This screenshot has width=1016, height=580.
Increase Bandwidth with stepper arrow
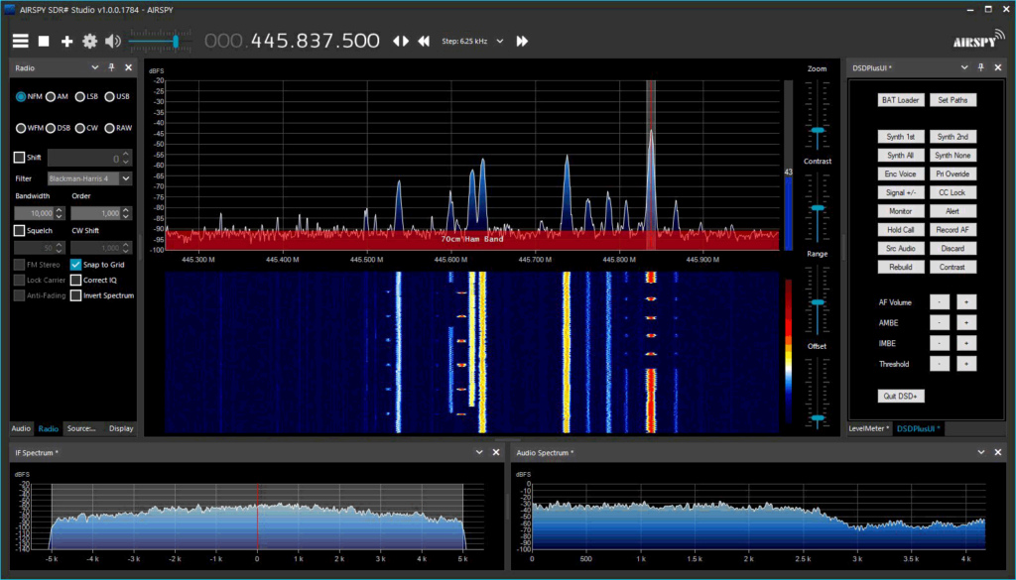point(60,210)
